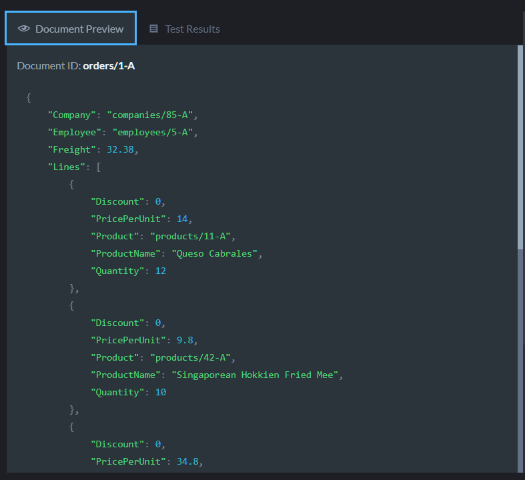Click the "Lines" array key

[x=67, y=167]
